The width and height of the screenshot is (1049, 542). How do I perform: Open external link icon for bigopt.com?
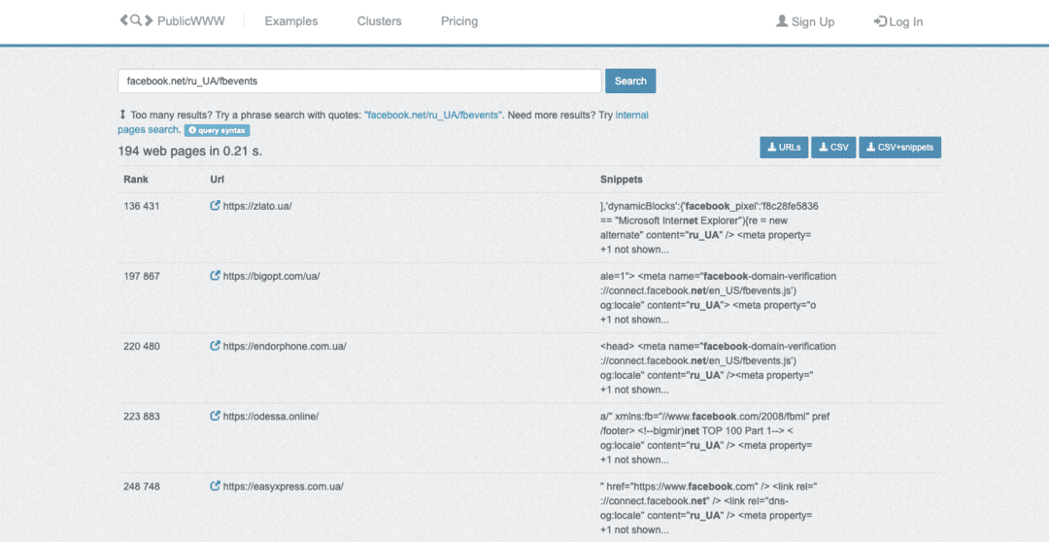[216, 276]
